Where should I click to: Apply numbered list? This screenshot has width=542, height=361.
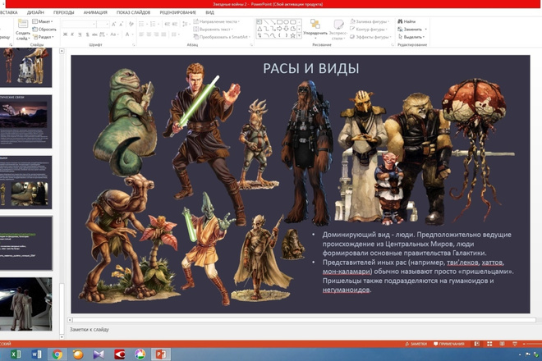click(154, 24)
